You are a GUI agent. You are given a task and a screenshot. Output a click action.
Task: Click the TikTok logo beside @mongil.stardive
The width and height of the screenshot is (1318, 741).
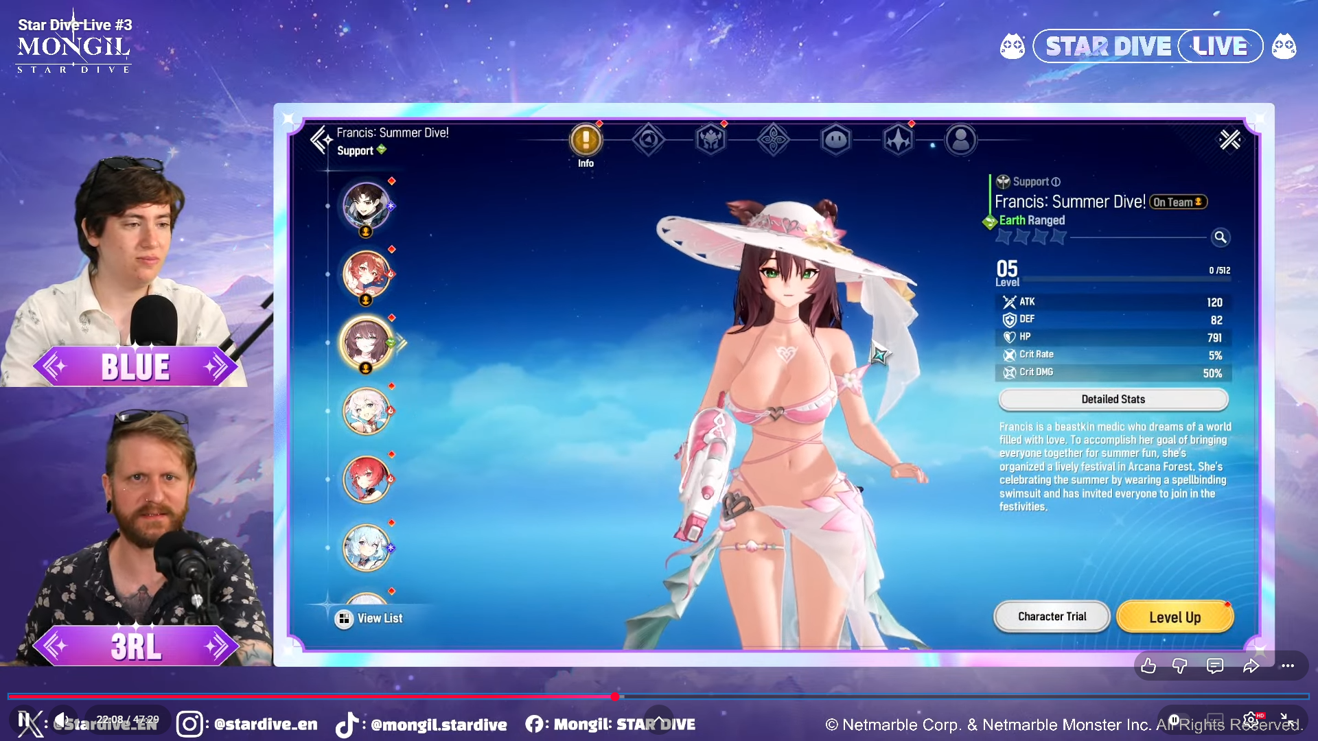(347, 724)
